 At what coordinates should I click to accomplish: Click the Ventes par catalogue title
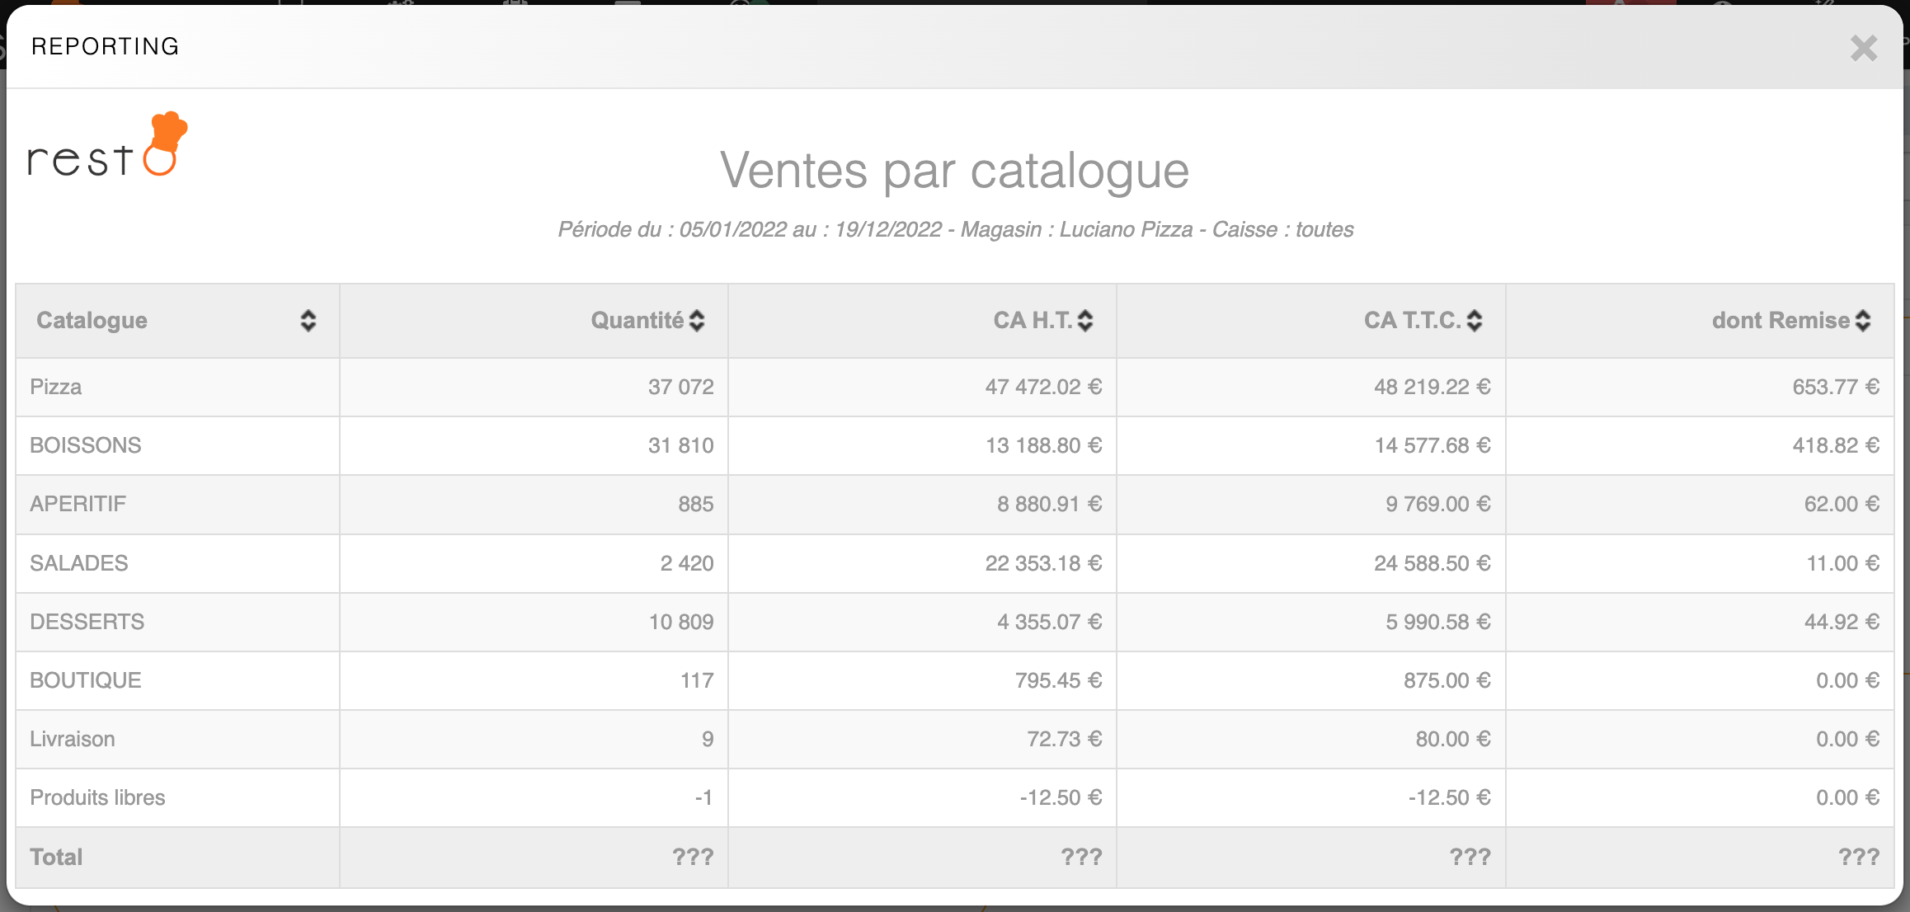point(954,171)
